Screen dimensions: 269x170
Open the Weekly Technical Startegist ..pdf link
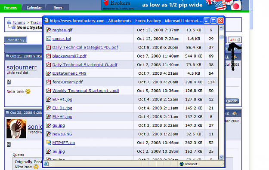[x=86, y=91]
